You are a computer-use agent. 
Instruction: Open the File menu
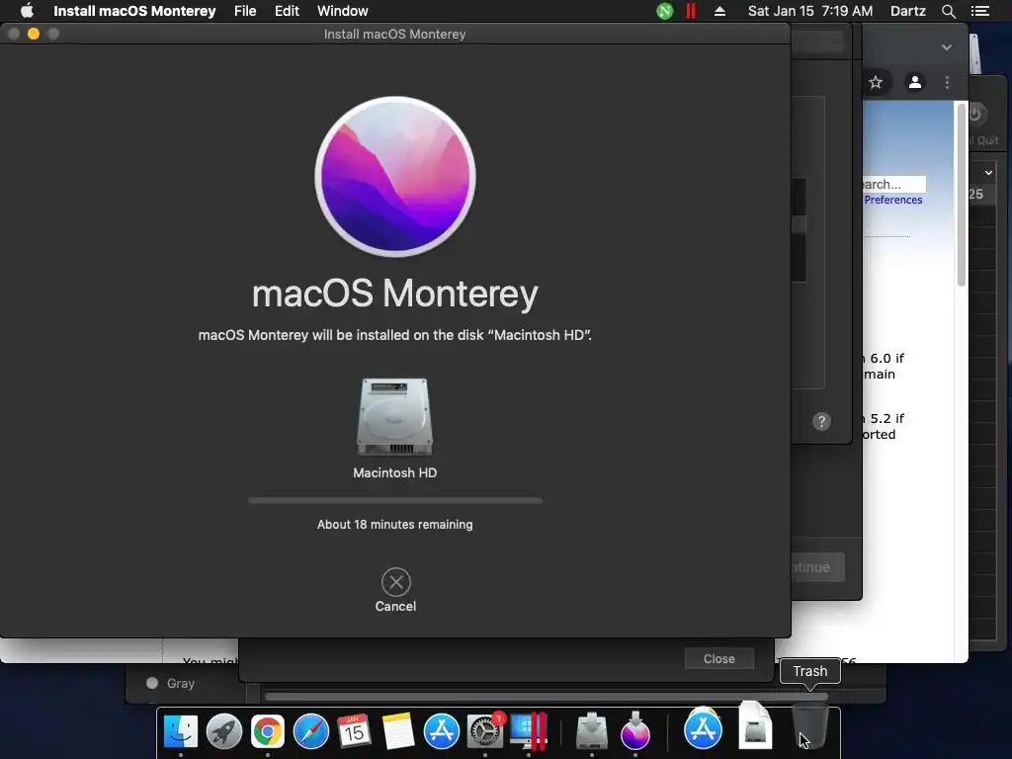click(x=245, y=11)
